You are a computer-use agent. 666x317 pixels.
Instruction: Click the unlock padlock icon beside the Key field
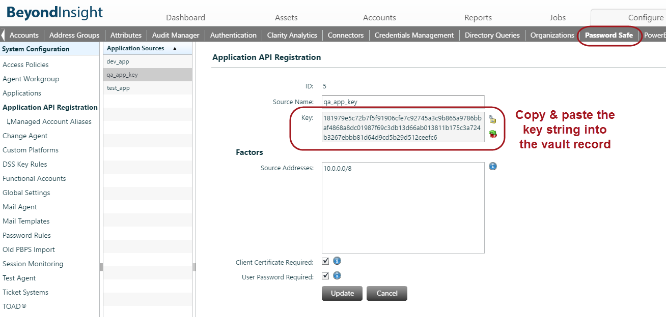tap(492, 119)
